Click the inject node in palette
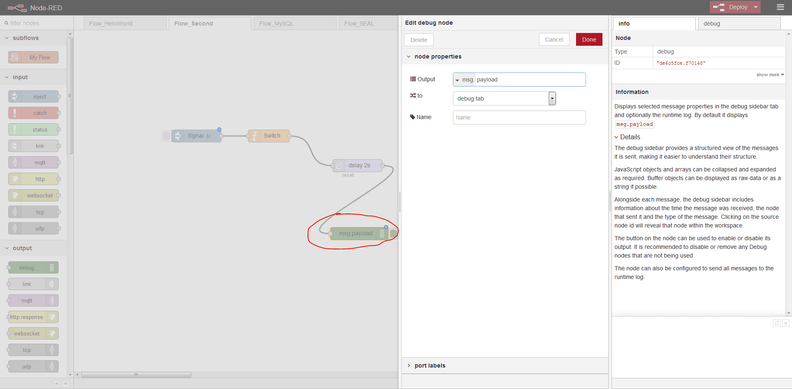This screenshot has height=389, width=792. click(33, 96)
